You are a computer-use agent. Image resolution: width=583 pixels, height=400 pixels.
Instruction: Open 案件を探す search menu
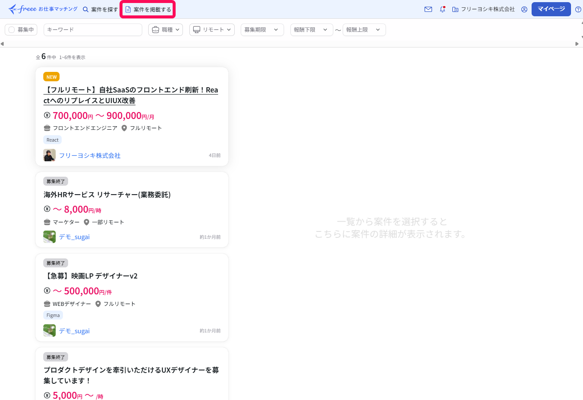point(100,9)
